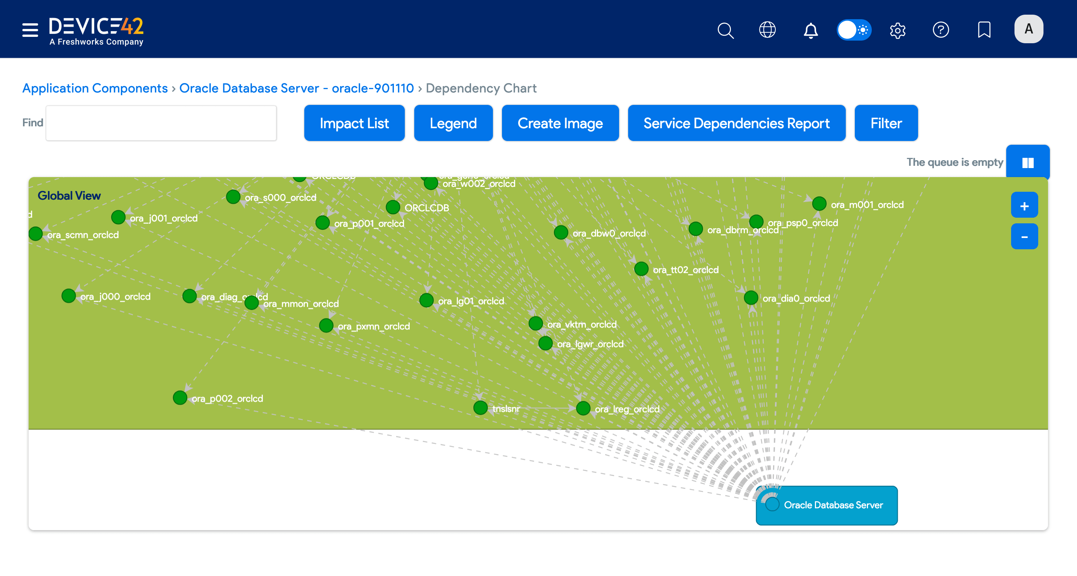Pause the dependency chart queue
Viewport: 1077px width, 576px height.
[x=1028, y=162]
